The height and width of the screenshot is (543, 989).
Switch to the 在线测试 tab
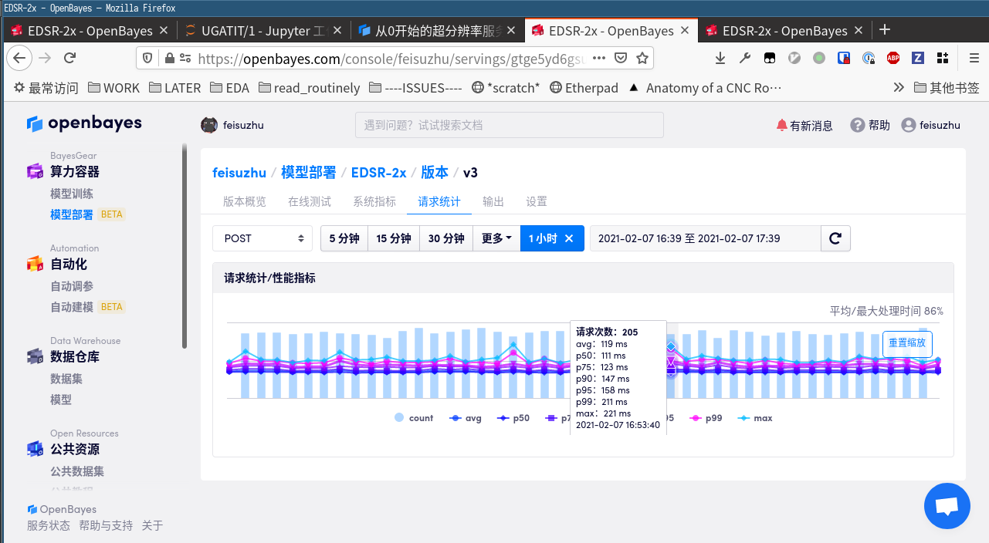click(x=310, y=201)
